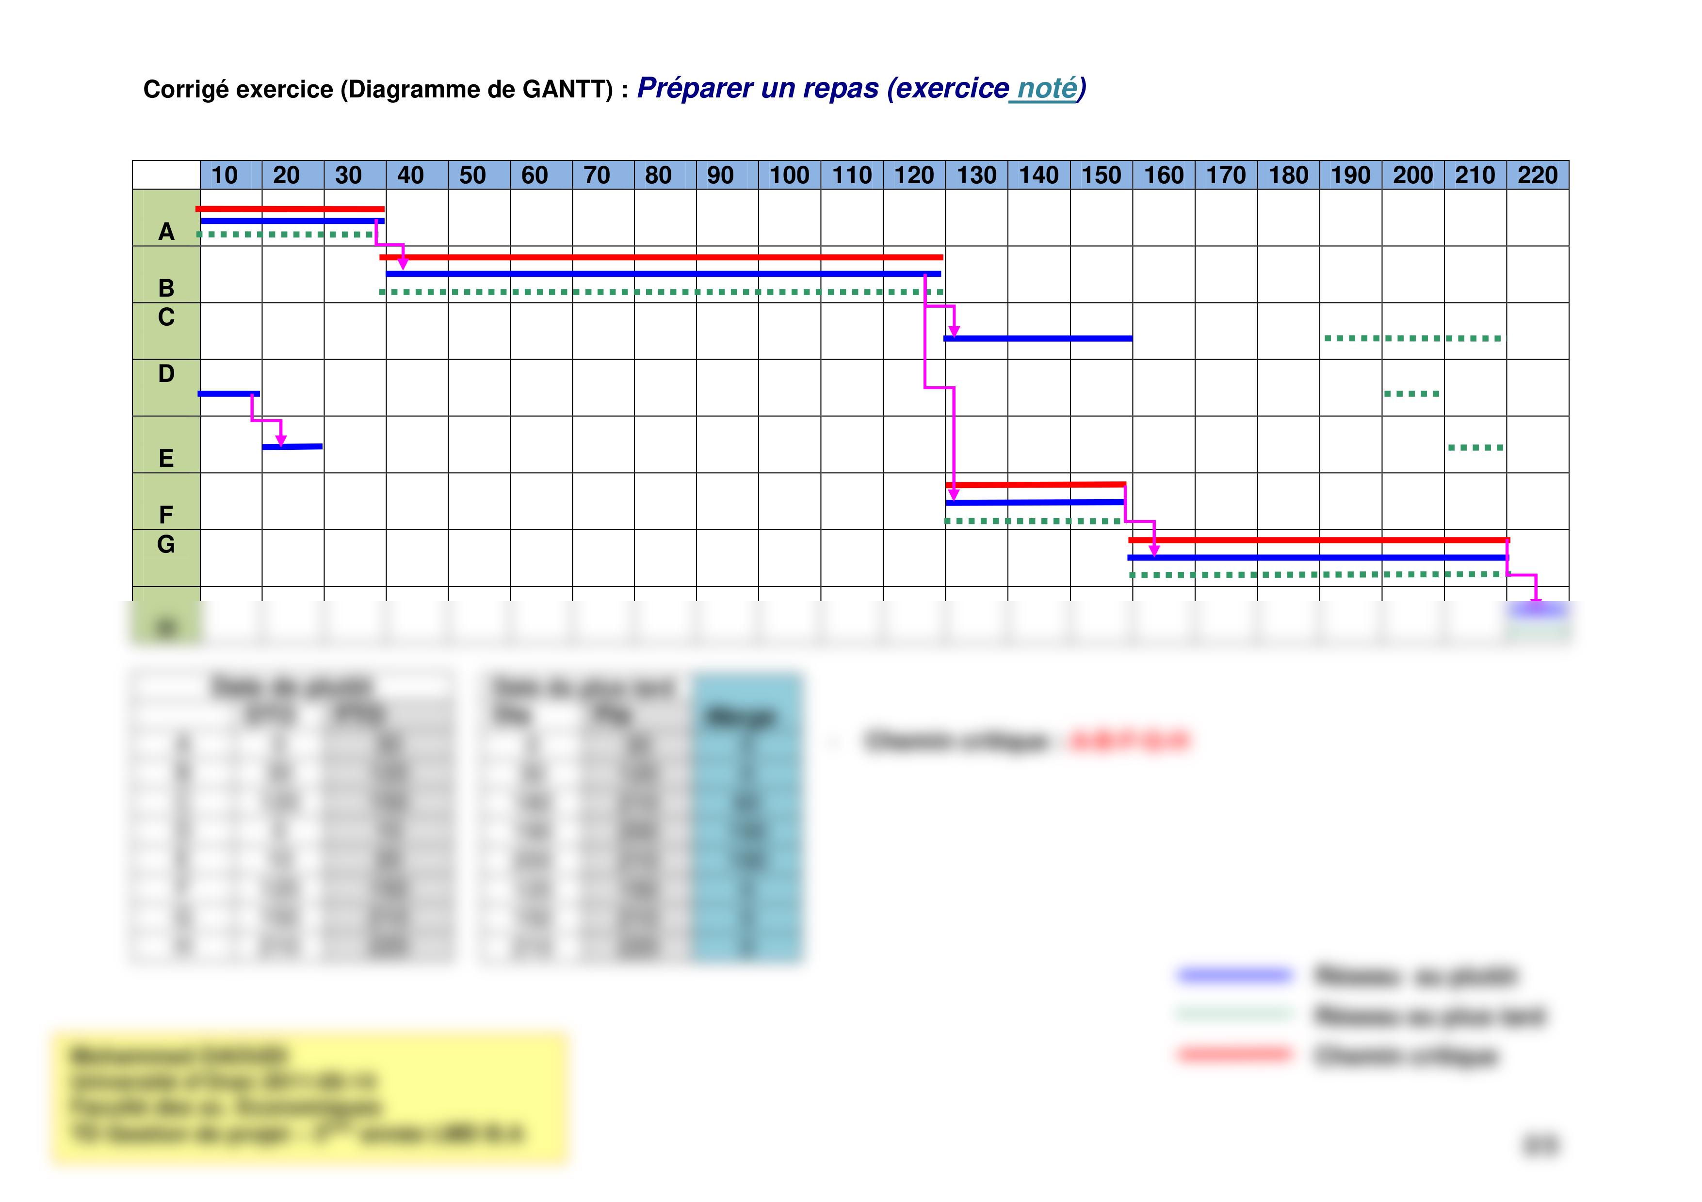Click the column header 170
This screenshot has width=1702, height=1202.
(x=1227, y=175)
